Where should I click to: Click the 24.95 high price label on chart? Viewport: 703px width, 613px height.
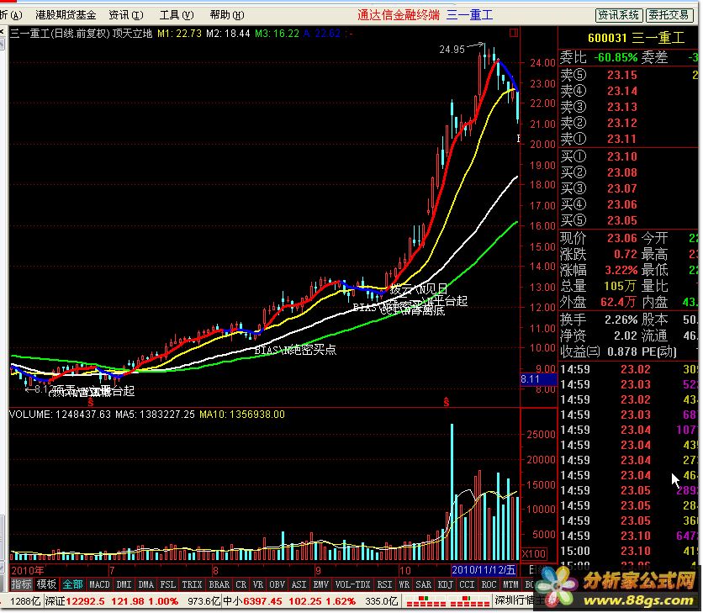tap(452, 49)
